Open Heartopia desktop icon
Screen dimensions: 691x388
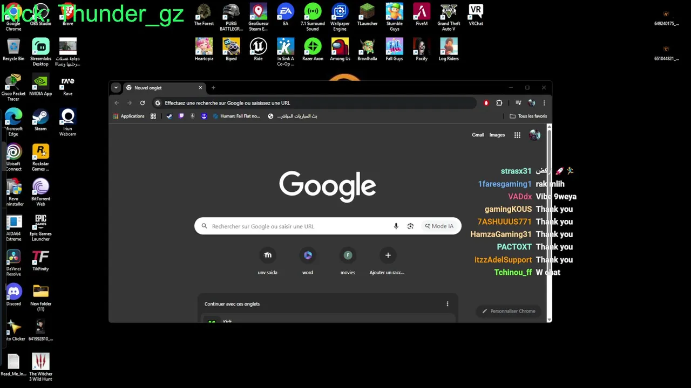(x=204, y=50)
